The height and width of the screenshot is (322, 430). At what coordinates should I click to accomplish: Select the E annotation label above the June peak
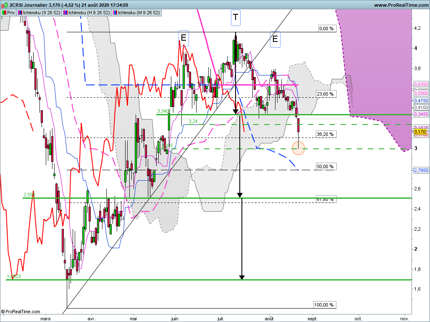184,38
